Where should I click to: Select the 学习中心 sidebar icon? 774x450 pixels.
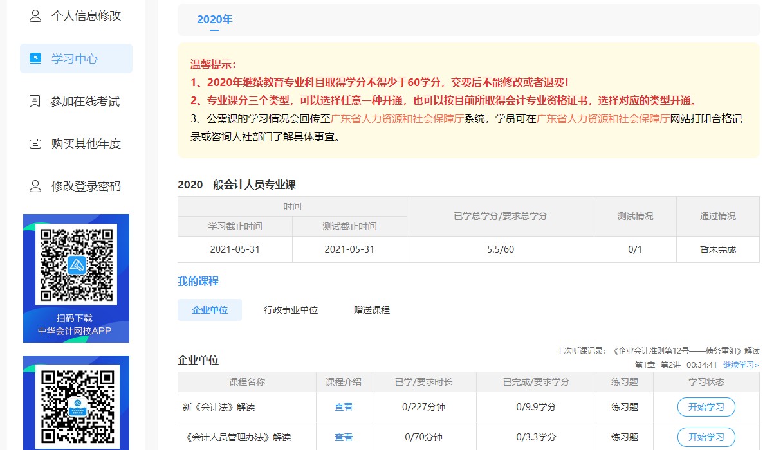point(37,58)
